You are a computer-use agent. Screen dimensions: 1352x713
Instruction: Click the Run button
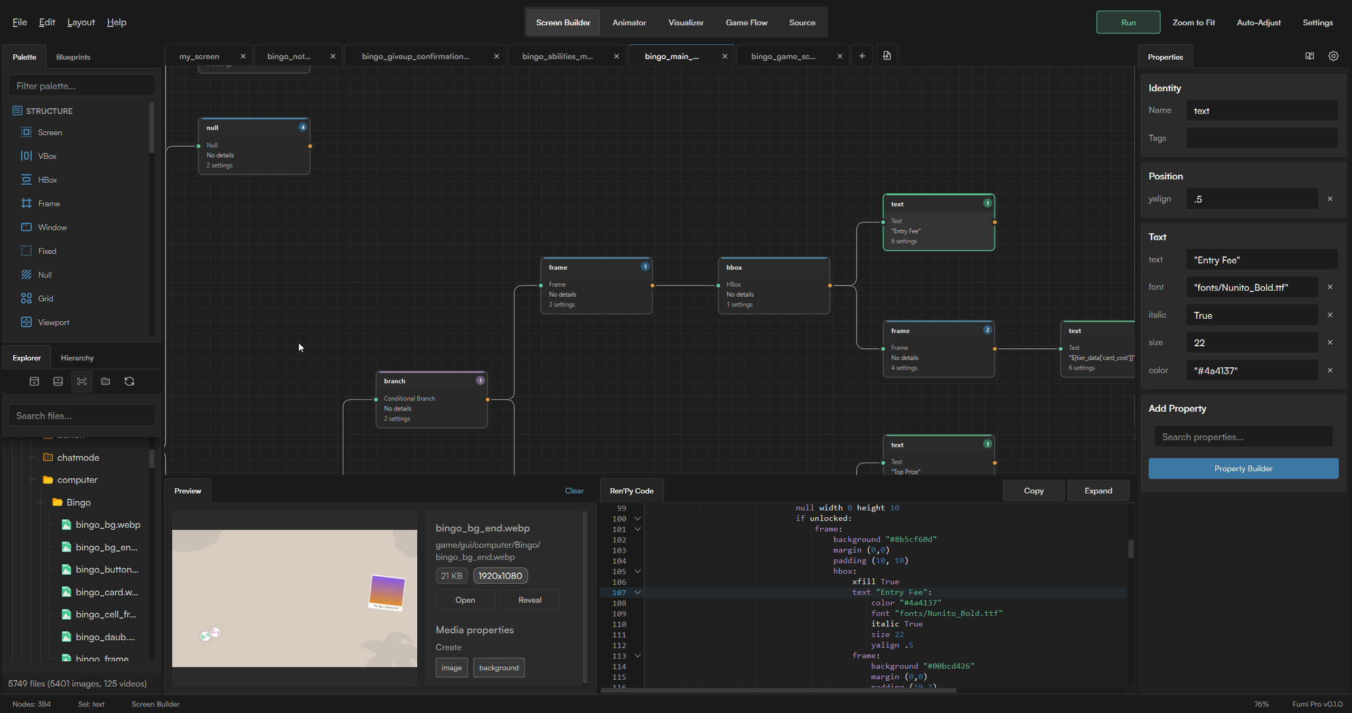tap(1128, 22)
